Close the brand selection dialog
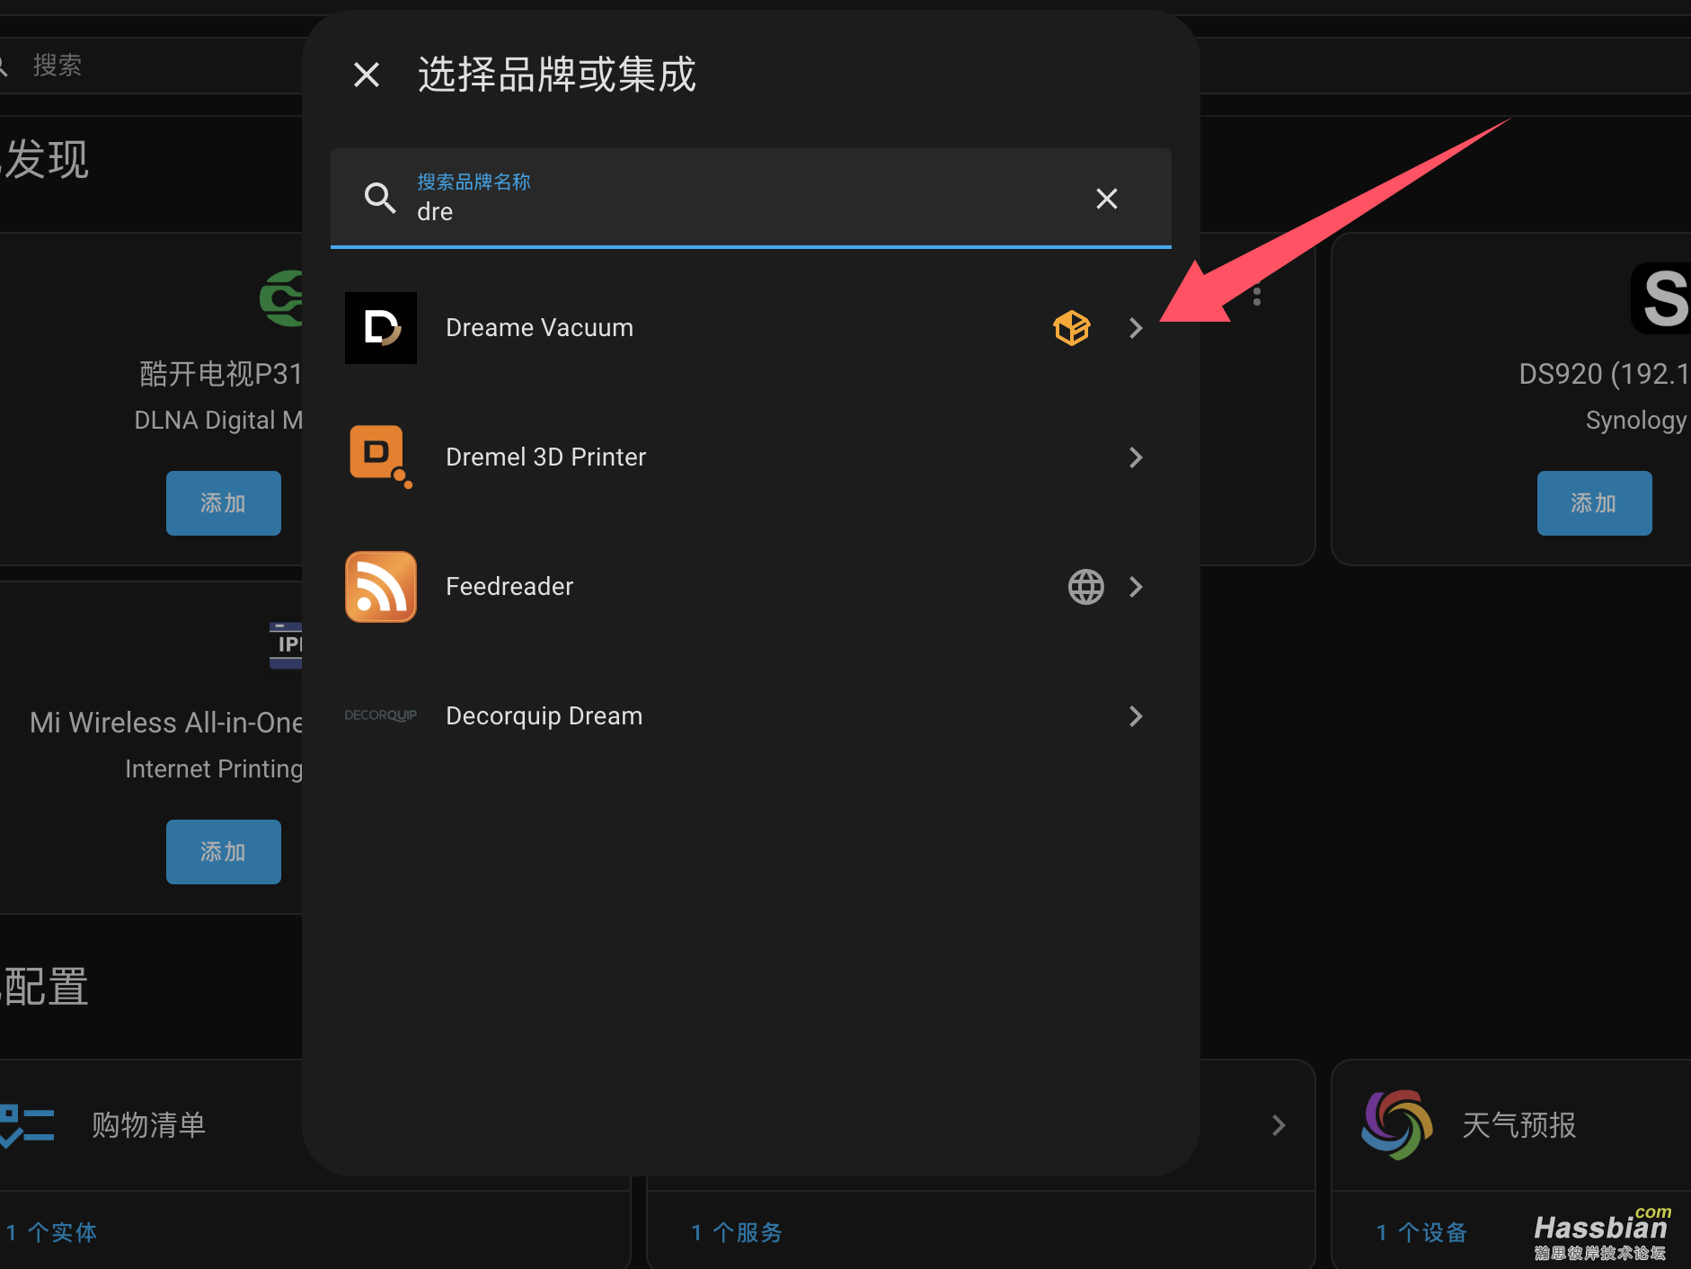 [367, 75]
